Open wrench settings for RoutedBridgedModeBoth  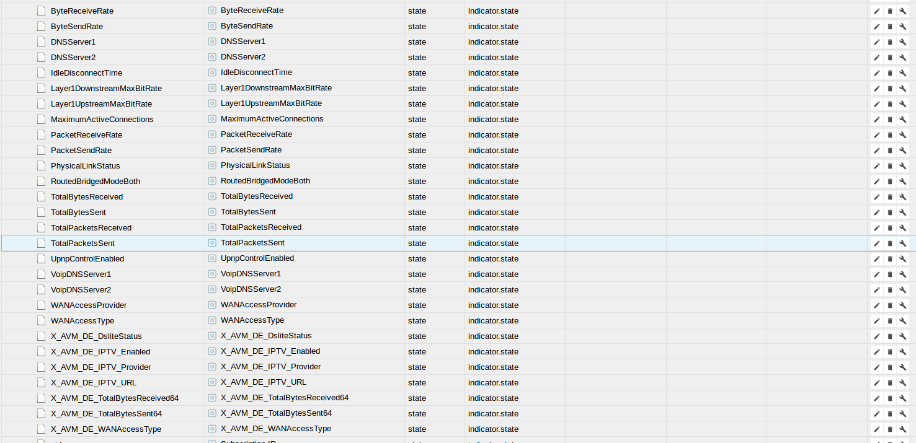point(902,182)
